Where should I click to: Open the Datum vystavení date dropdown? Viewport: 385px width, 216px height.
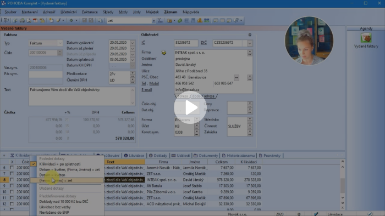[133, 43]
